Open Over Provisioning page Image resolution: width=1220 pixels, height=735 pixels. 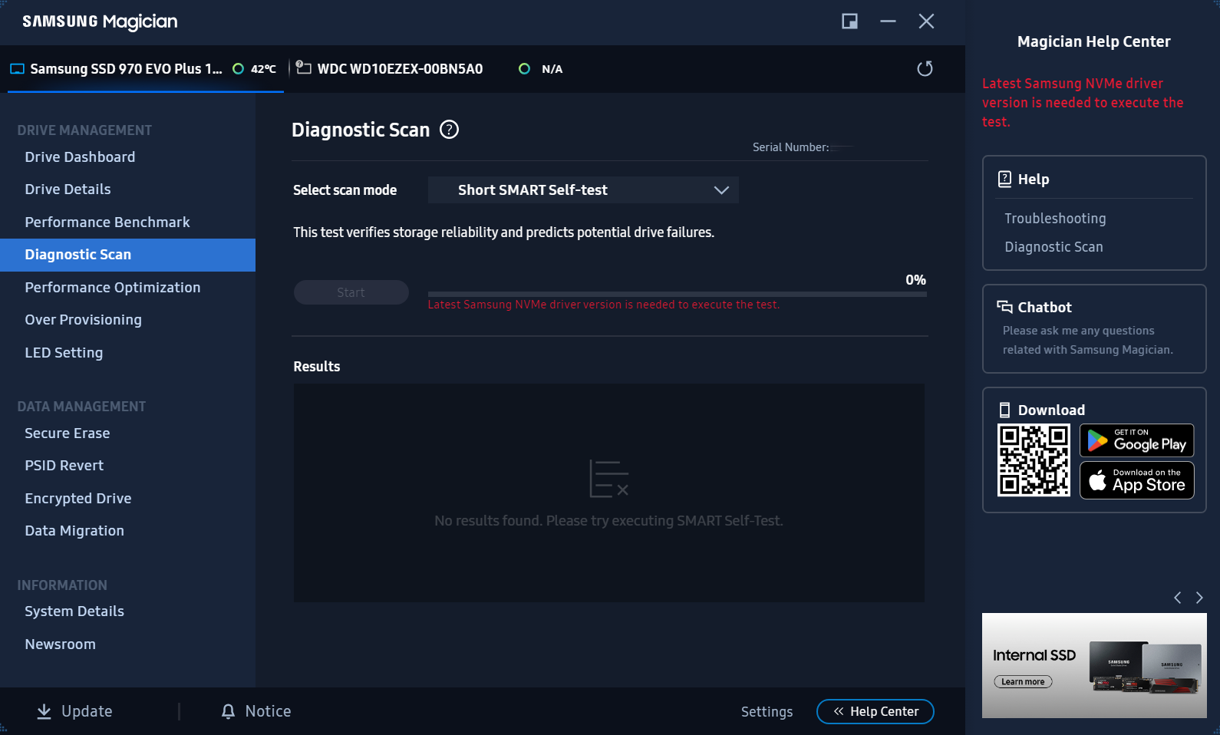pos(83,320)
